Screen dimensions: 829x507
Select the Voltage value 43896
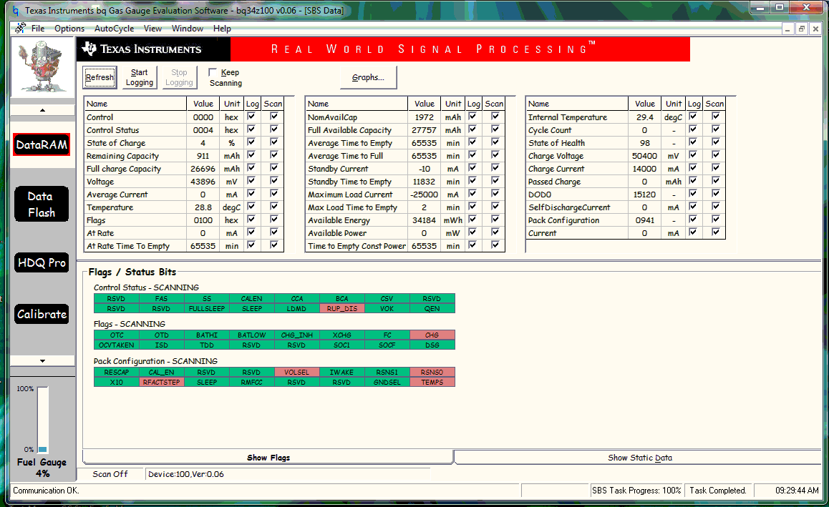click(203, 182)
